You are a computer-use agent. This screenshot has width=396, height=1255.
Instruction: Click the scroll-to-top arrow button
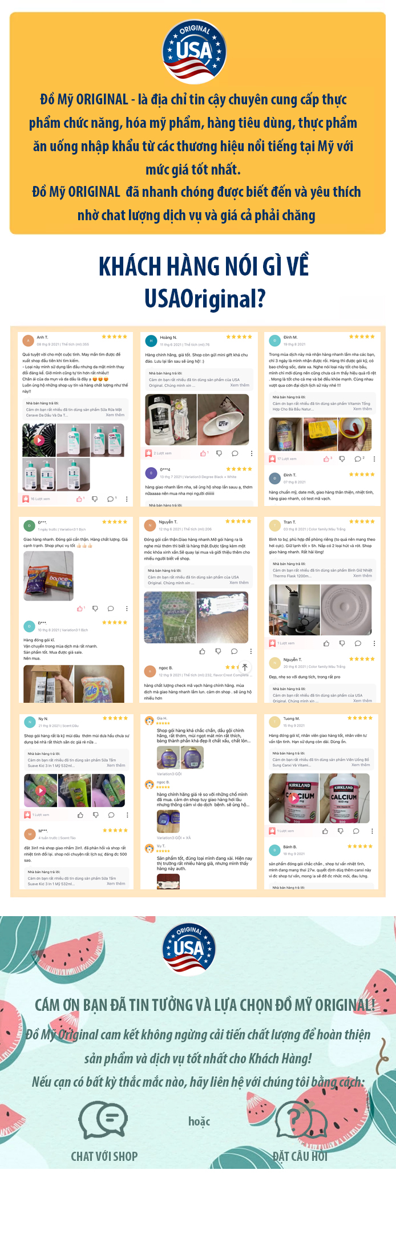coord(245,667)
